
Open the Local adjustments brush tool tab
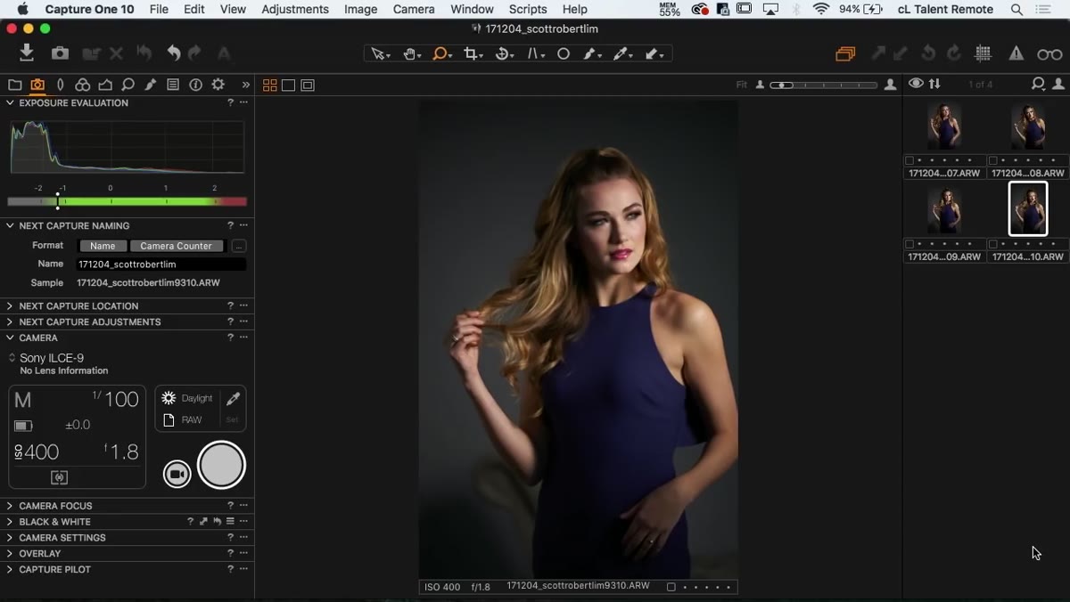(x=151, y=85)
